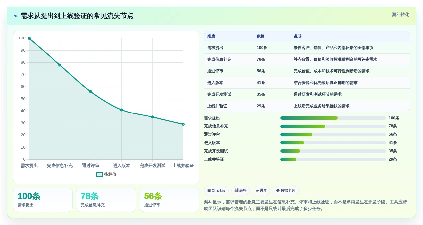The height and width of the screenshot is (225, 423).
Task: Click the 29条 progress list value
Action: pos(393,159)
